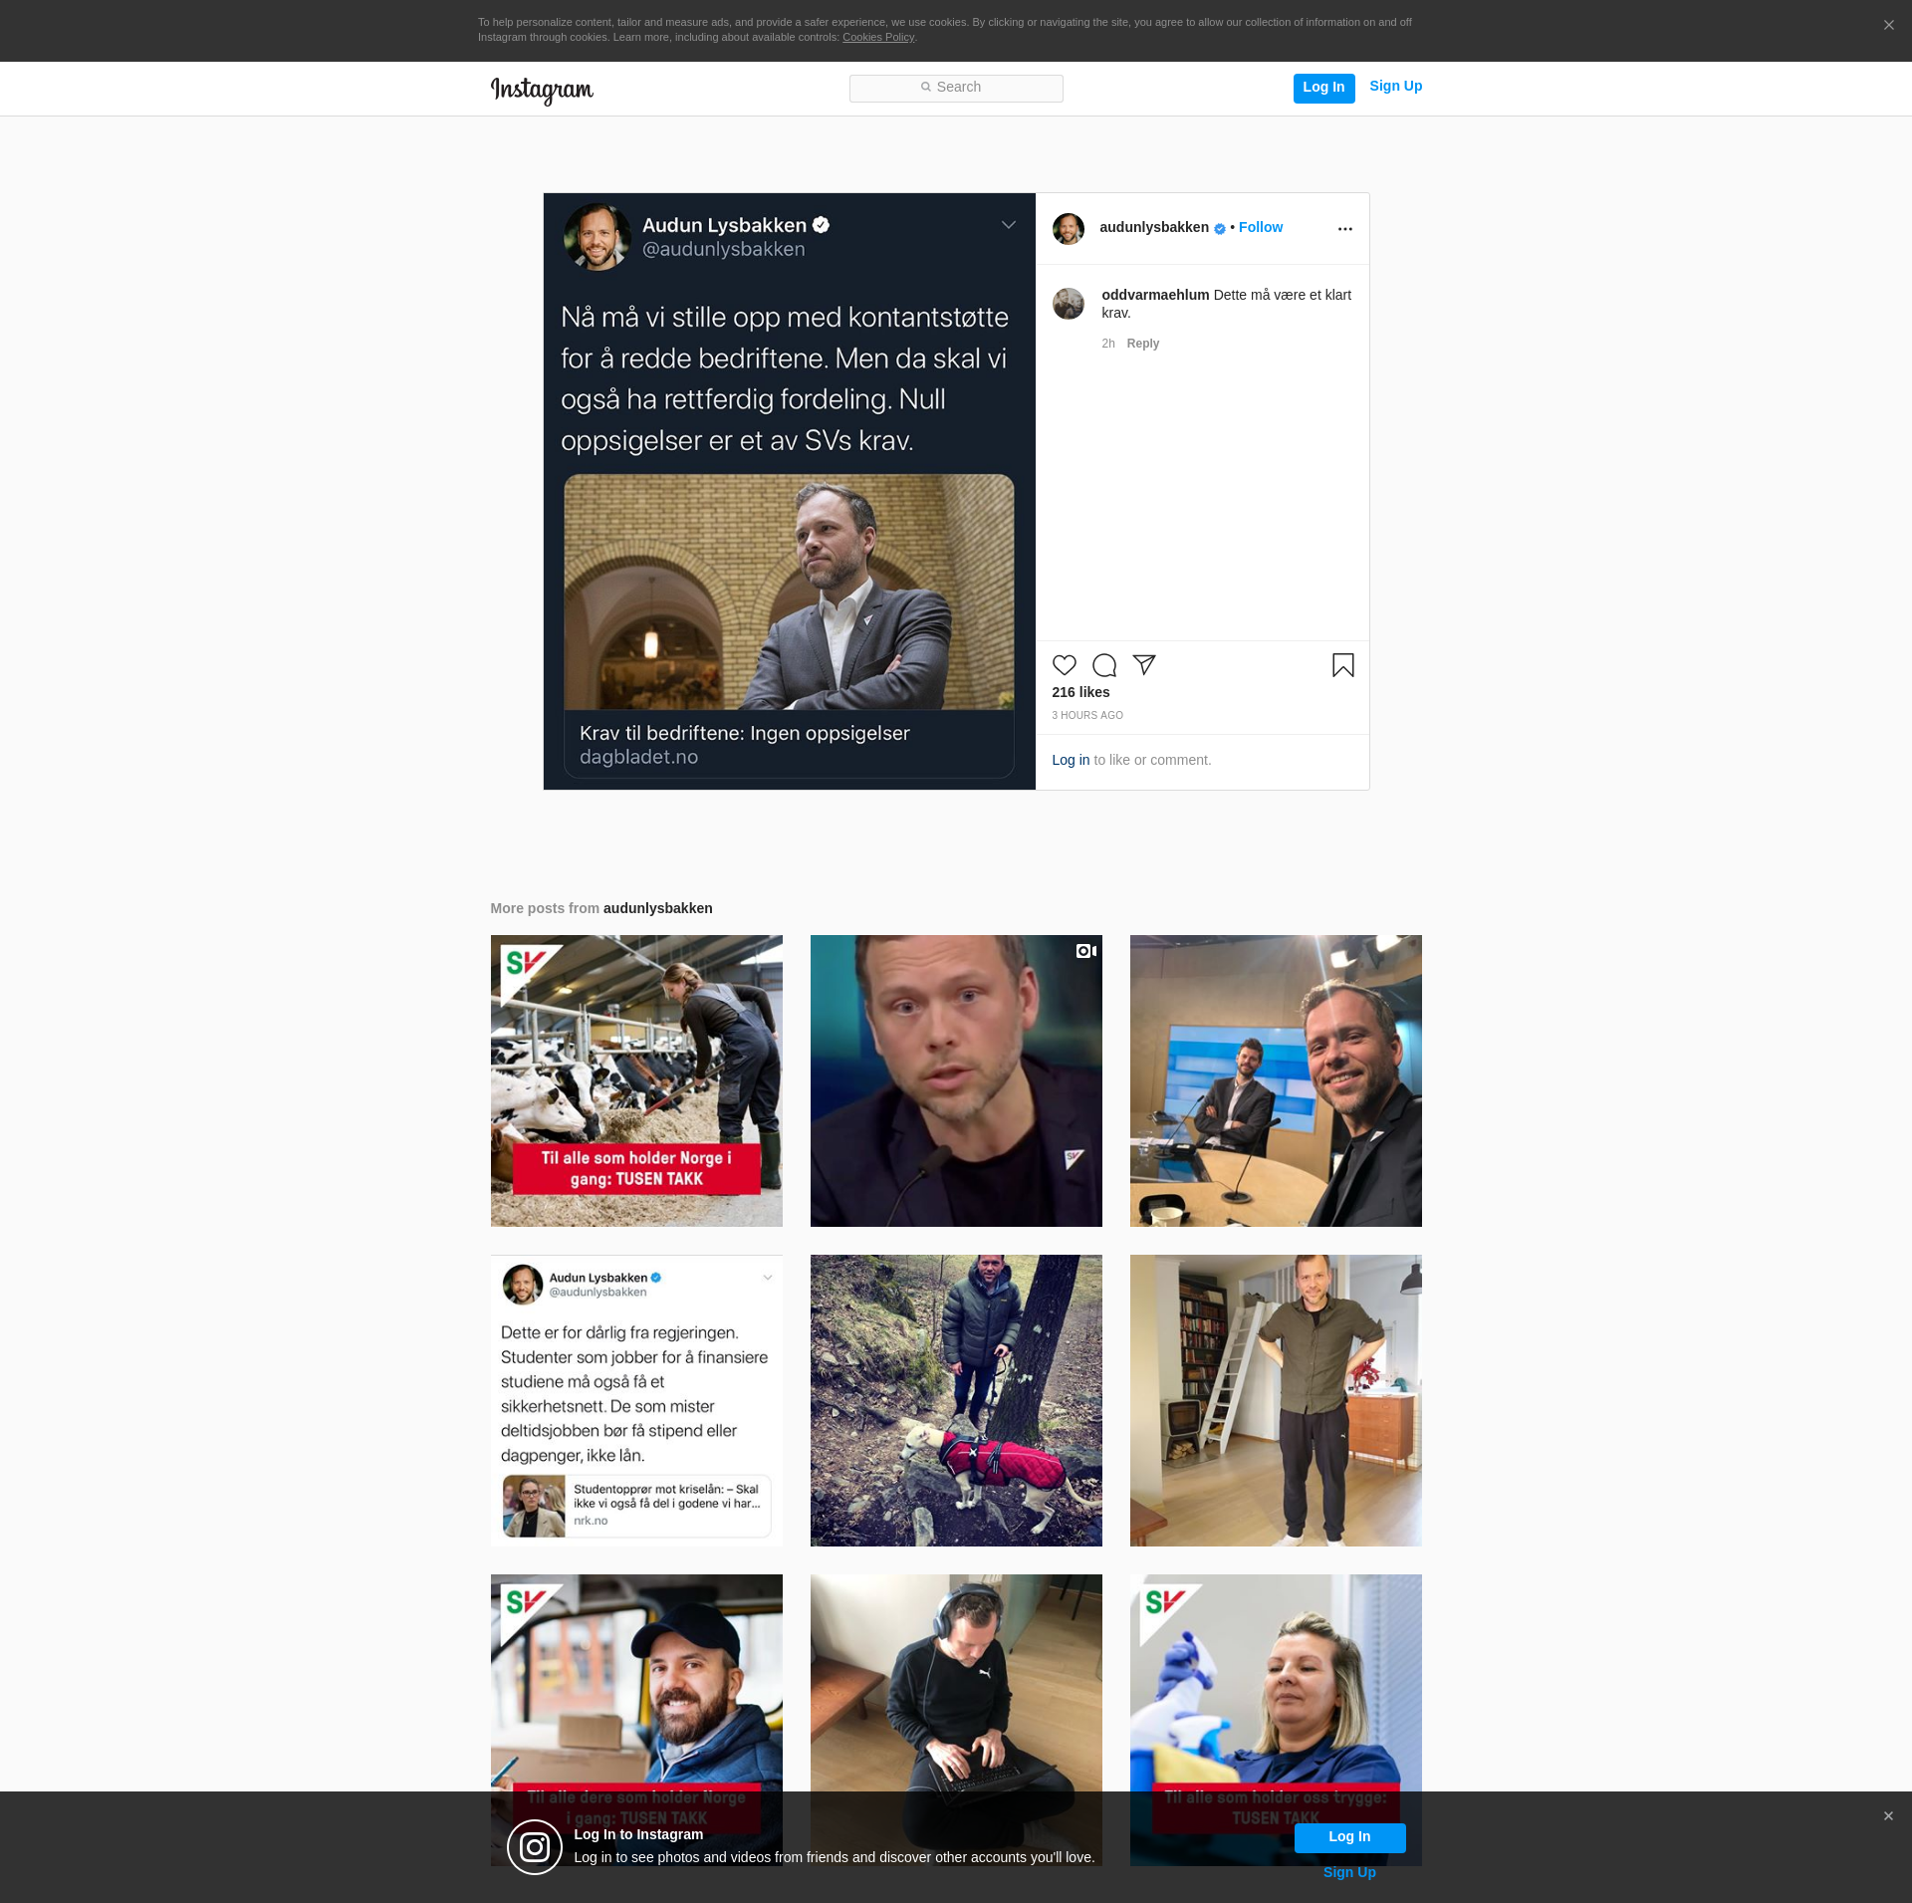Open the farmer with cows TUSEN TAKK post
Viewport: 1912px width, 1903px height.
click(x=636, y=1080)
